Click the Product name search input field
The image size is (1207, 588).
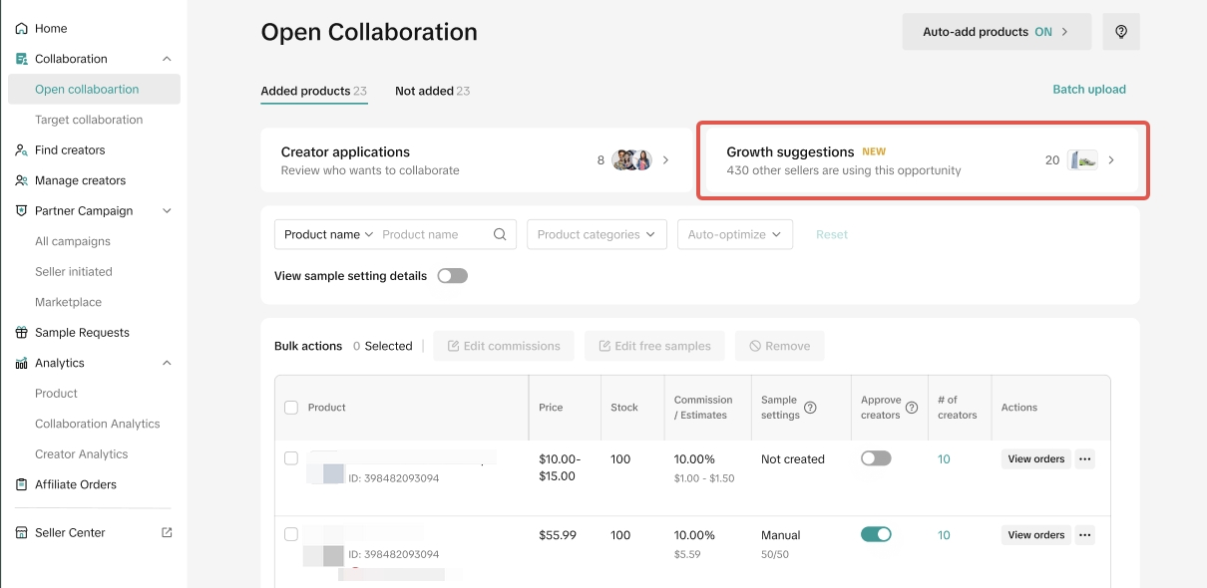pyautogui.click(x=434, y=235)
